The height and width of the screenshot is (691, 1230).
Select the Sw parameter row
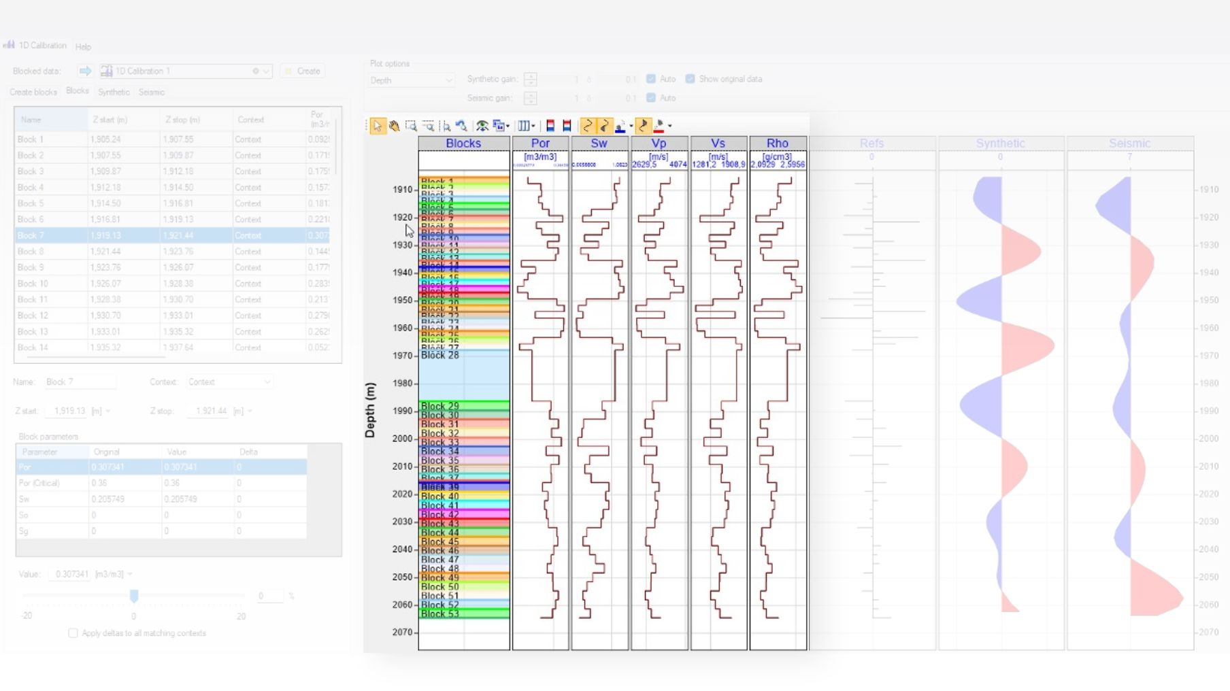(161, 499)
